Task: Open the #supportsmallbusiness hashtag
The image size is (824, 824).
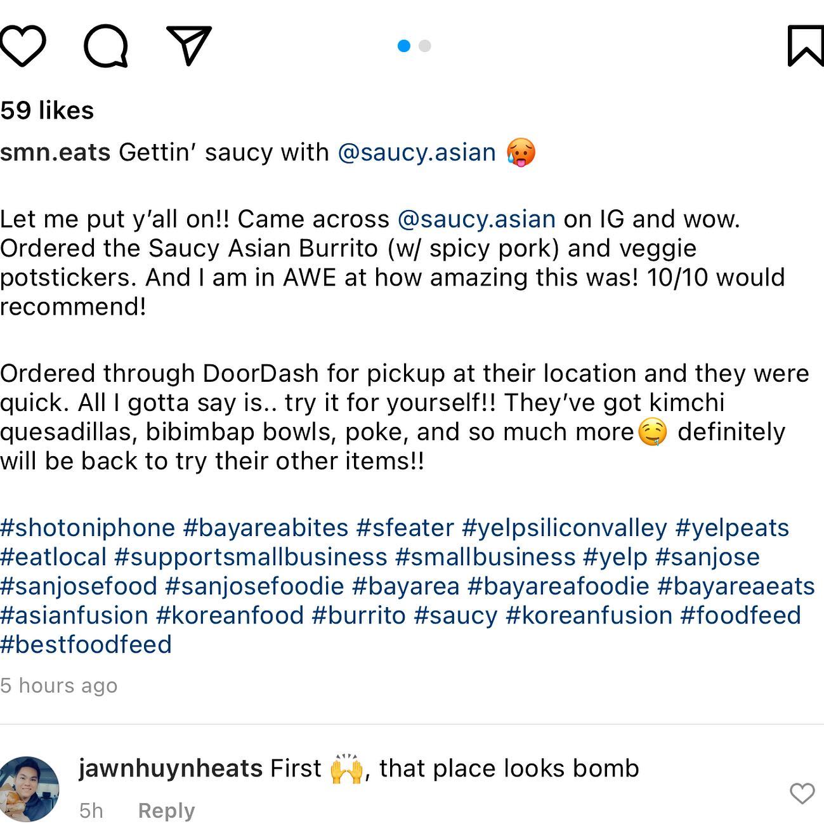Action: 251,557
